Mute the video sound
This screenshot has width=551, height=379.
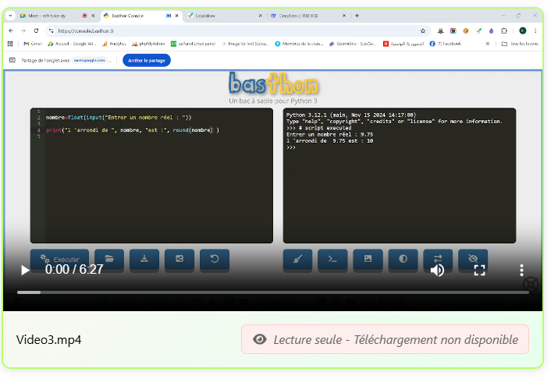(x=438, y=270)
